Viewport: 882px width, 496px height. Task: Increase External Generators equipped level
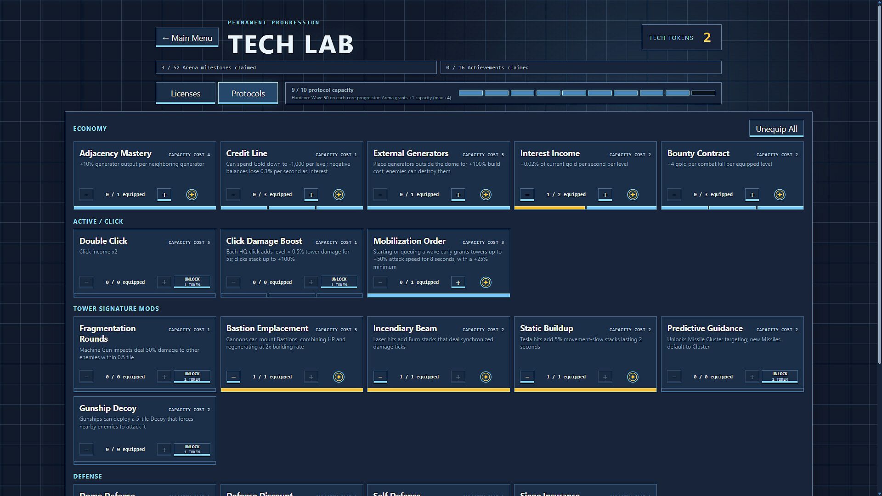click(x=458, y=195)
